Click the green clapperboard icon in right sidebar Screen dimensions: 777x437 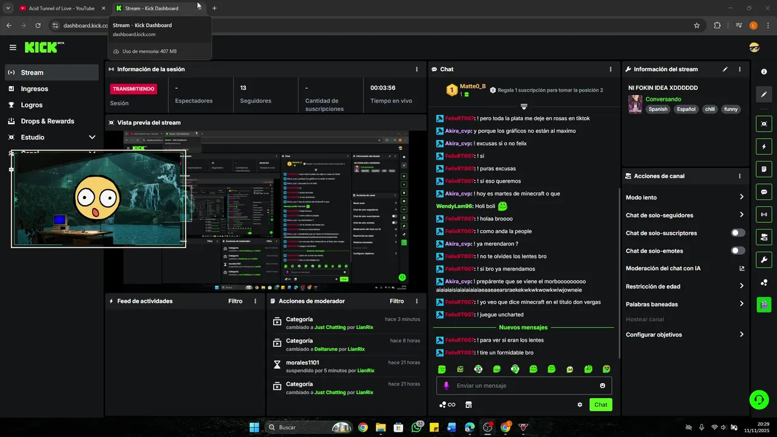pyautogui.click(x=764, y=305)
